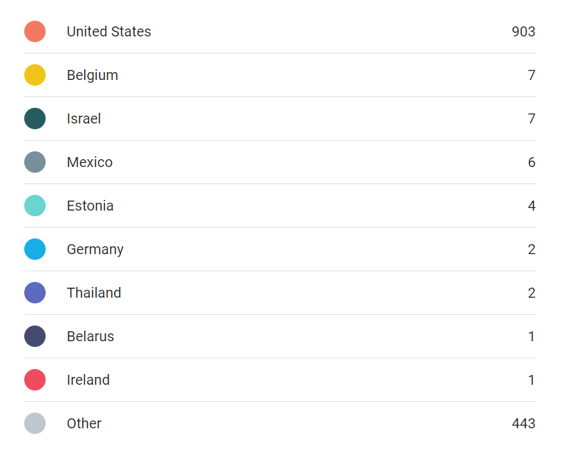This screenshot has width=561, height=454.
Task: Select the Germany country label
Action: [x=96, y=250]
